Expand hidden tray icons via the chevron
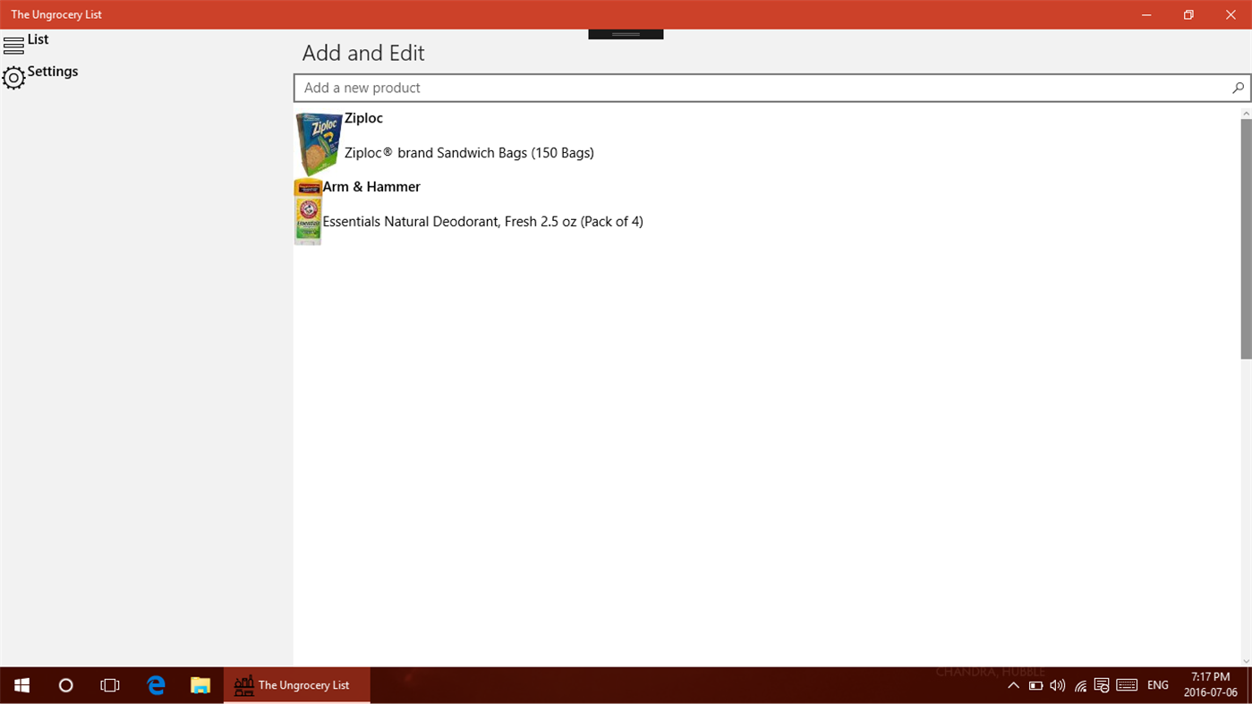Screen dimensions: 1252x704 [x=1013, y=684]
